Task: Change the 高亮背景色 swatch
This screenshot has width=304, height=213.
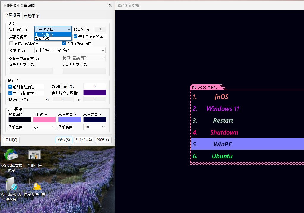Action: (70, 119)
